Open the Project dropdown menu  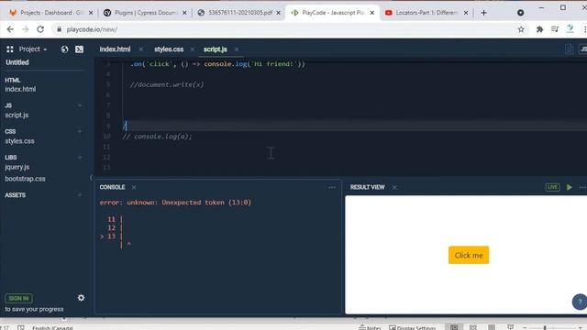click(33, 49)
